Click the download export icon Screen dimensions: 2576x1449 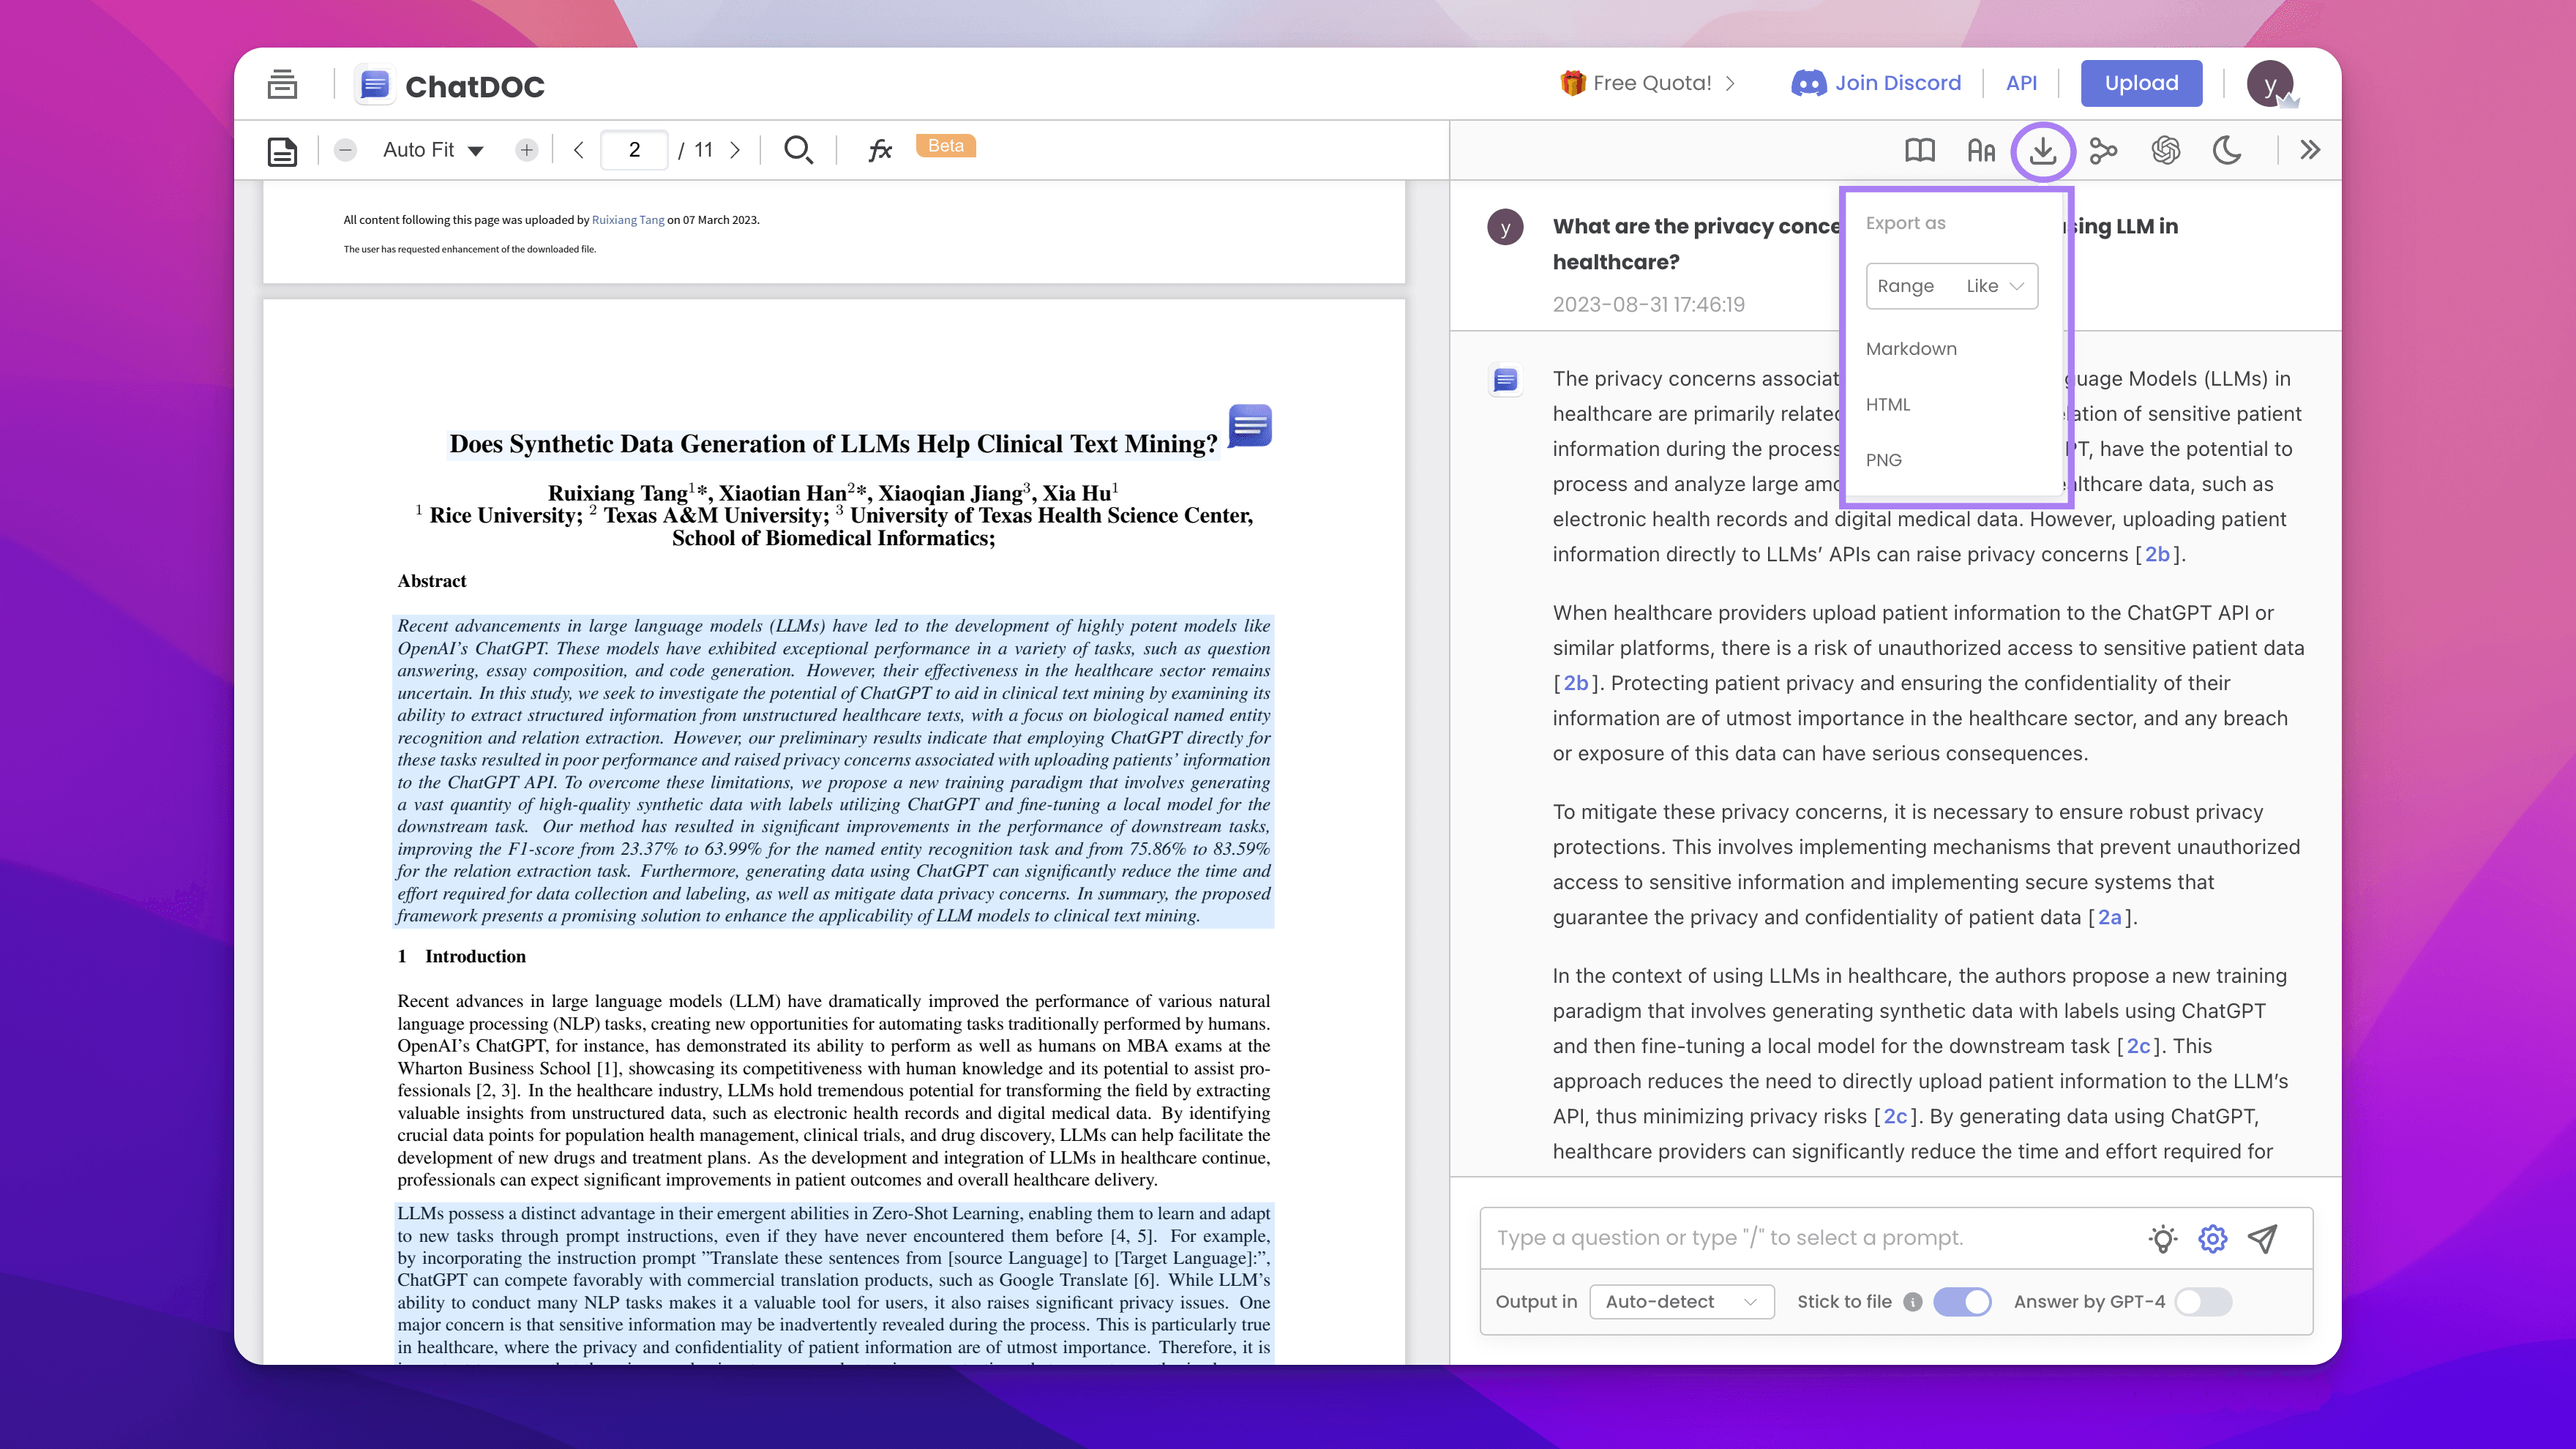coord(2042,151)
